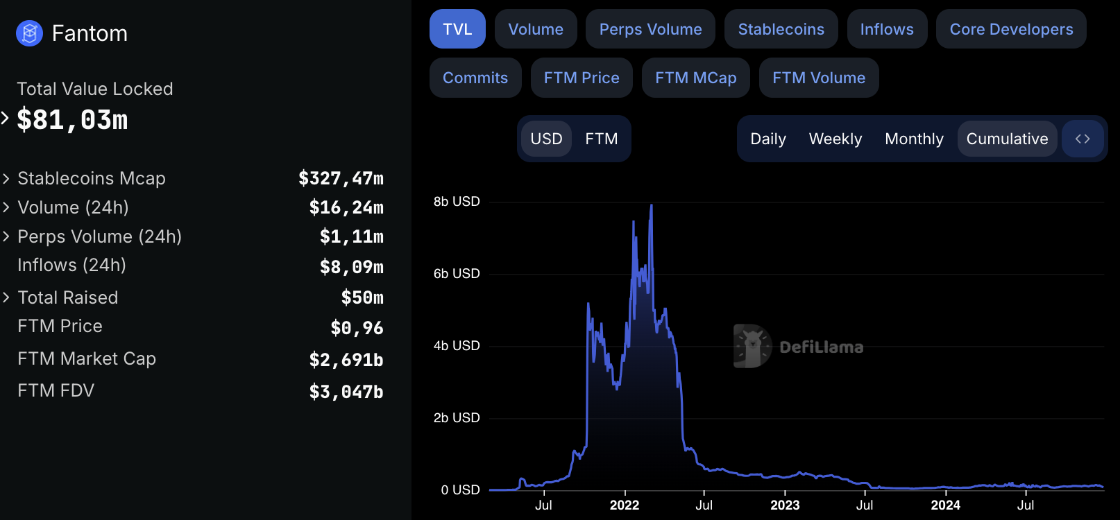Image resolution: width=1120 pixels, height=520 pixels.
Task: Toggle FTM Price on the chart
Action: pyautogui.click(x=582, y=78)
